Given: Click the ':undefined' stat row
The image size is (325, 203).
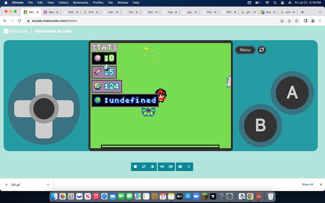Looking at the screenshot, I should 125,101.
